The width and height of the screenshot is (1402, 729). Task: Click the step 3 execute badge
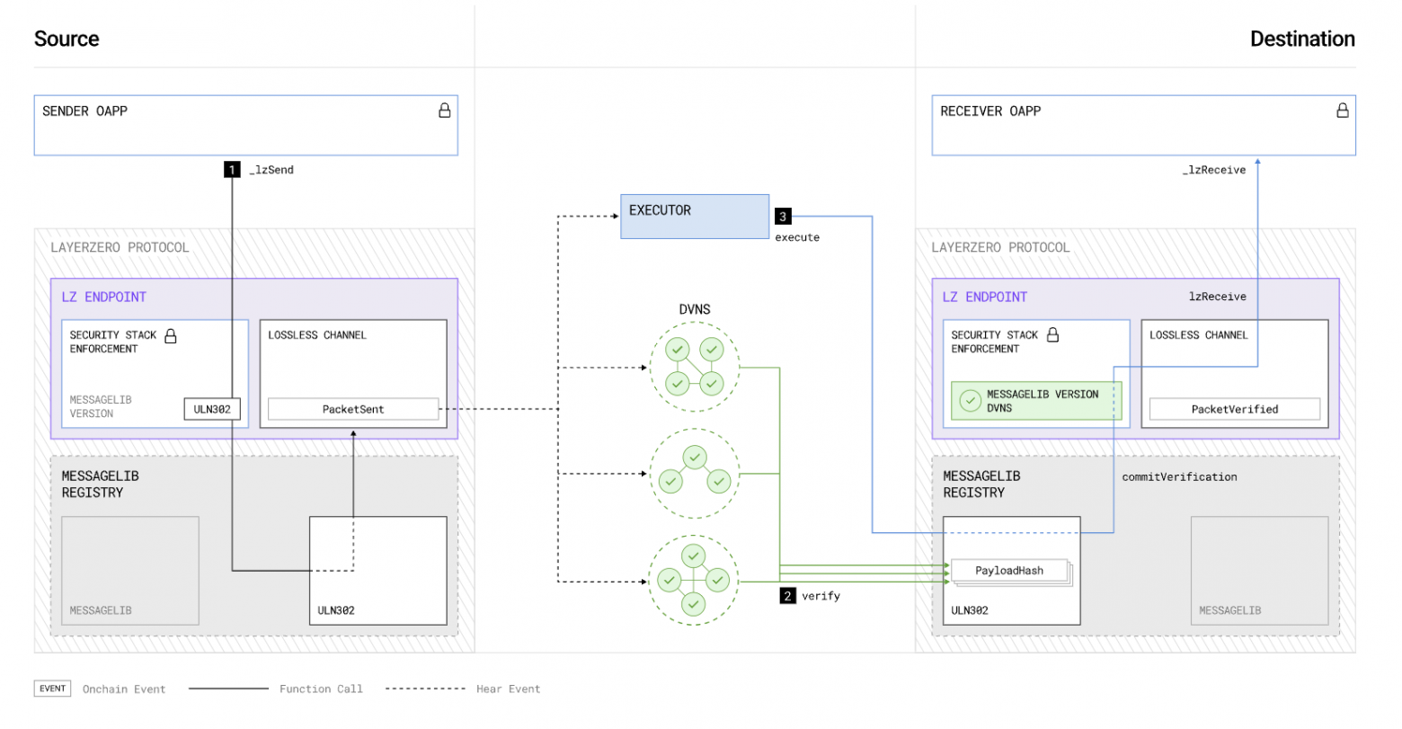click(783, 217)
